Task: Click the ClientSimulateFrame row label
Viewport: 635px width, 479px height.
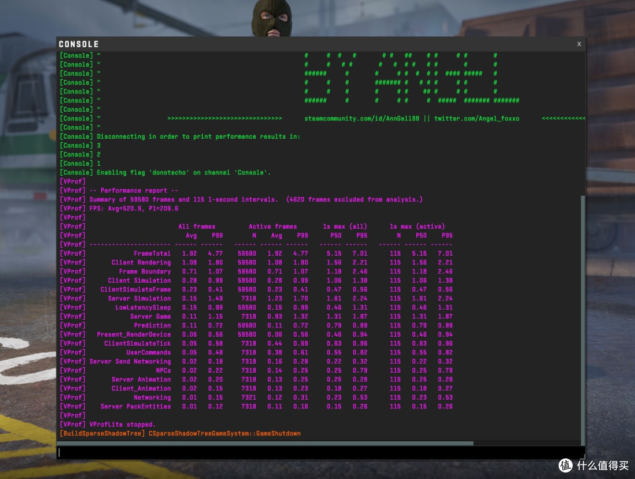Action: point(136,290)
